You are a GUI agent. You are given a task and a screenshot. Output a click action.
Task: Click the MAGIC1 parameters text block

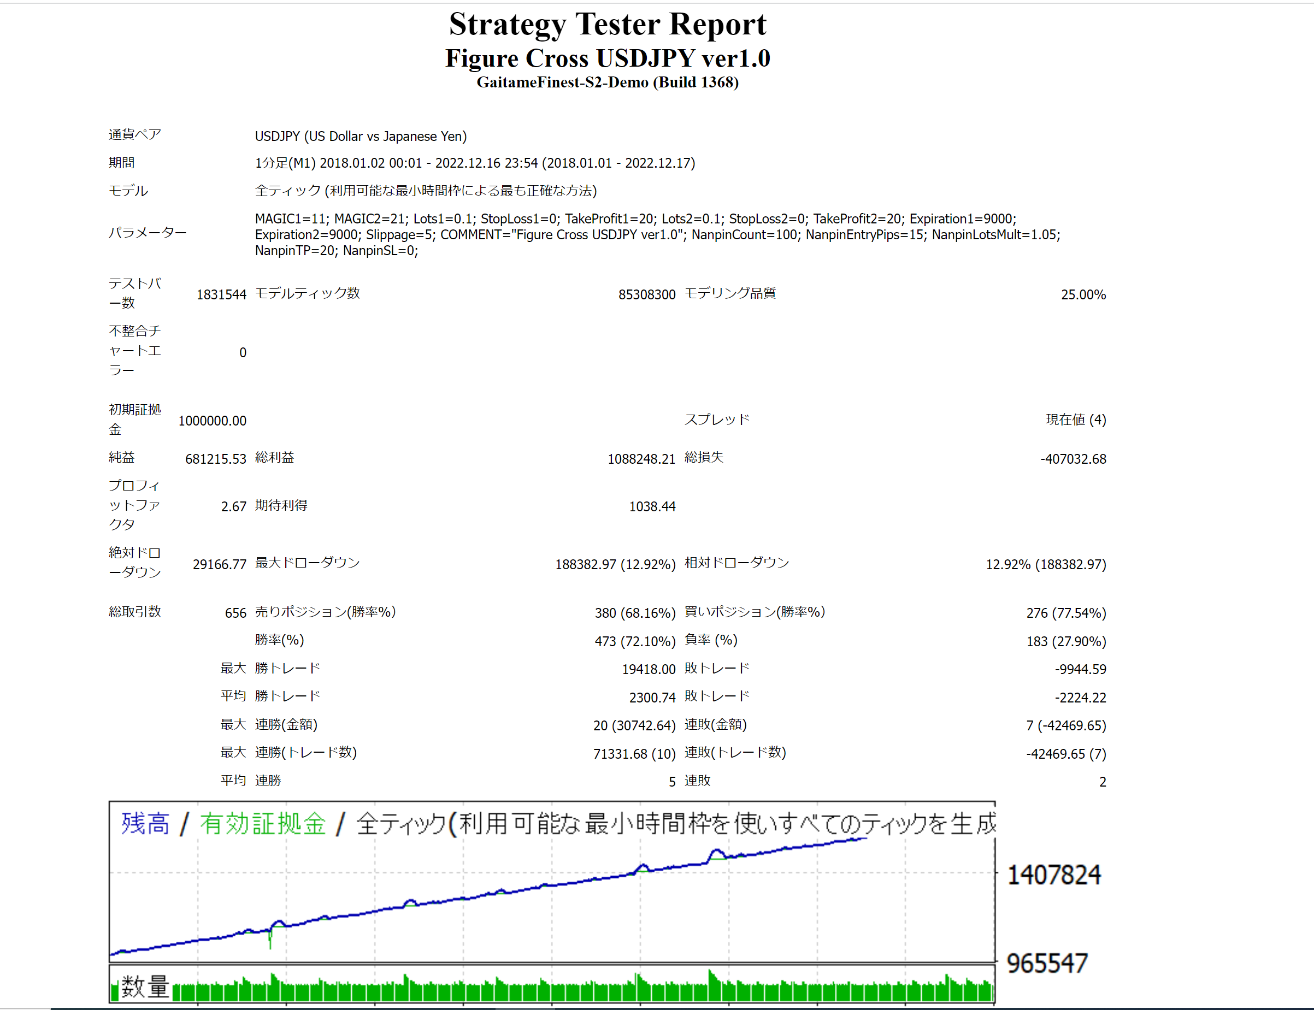tap(657, 234)
